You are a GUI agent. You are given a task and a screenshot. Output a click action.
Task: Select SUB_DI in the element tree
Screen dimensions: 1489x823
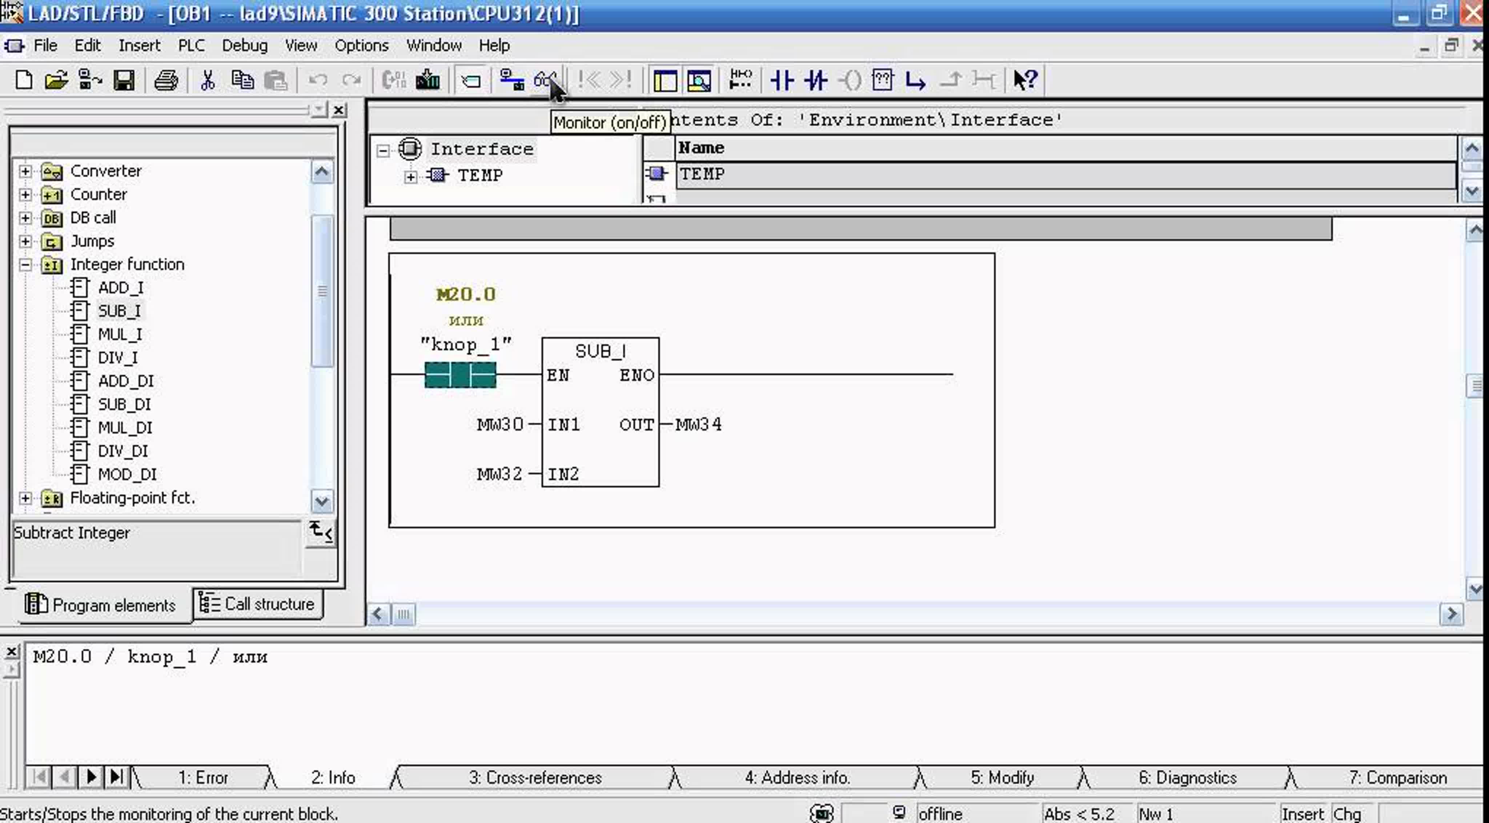click(x=124, y=404)
